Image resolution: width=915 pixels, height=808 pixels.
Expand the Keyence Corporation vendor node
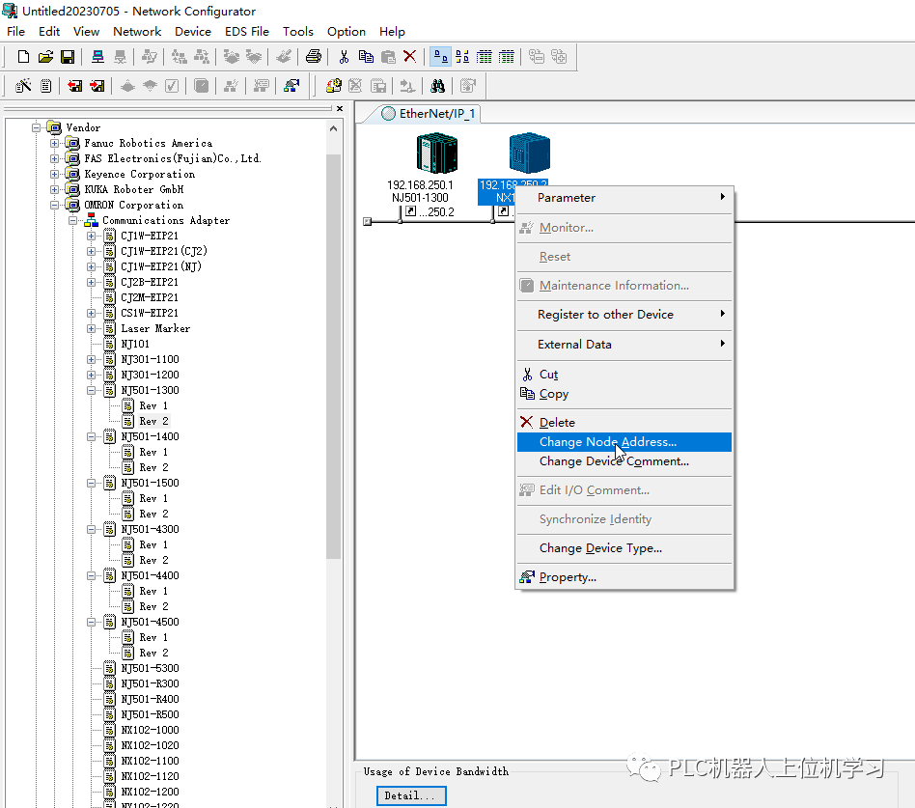[55, 175]
